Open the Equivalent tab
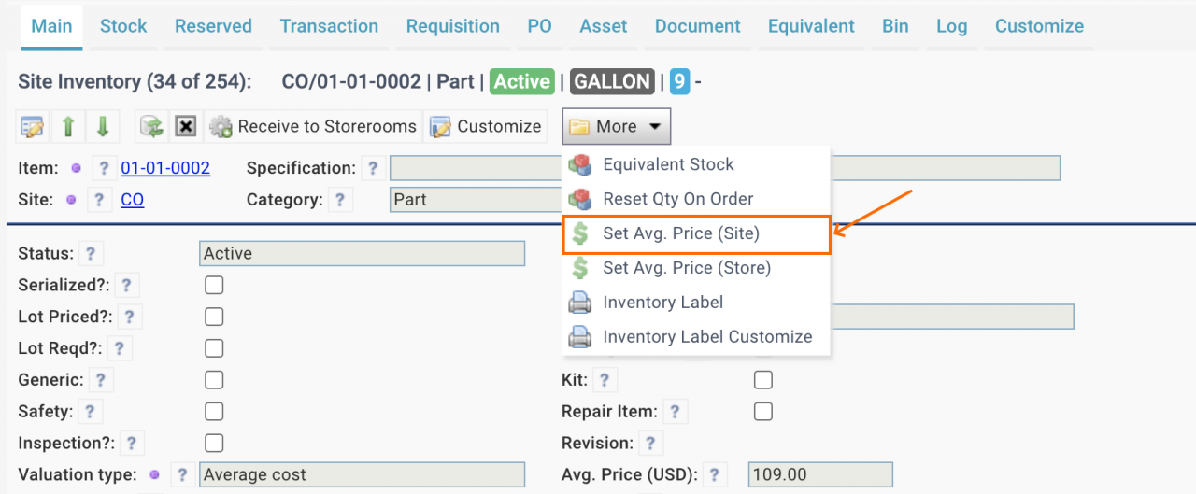This screenshot has height=494, width=1196. point(811,26)
